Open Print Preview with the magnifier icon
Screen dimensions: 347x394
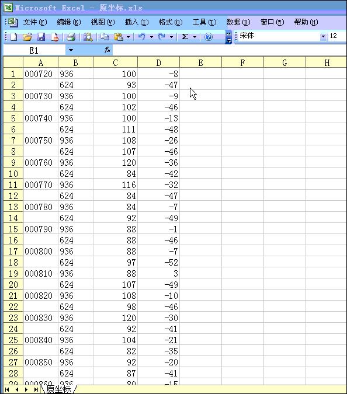tap(88, 37)
